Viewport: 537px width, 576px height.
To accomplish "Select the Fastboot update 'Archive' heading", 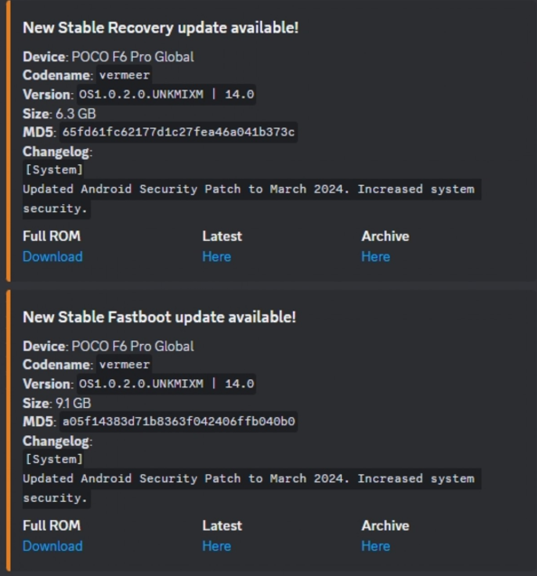I will coord(385,525).
